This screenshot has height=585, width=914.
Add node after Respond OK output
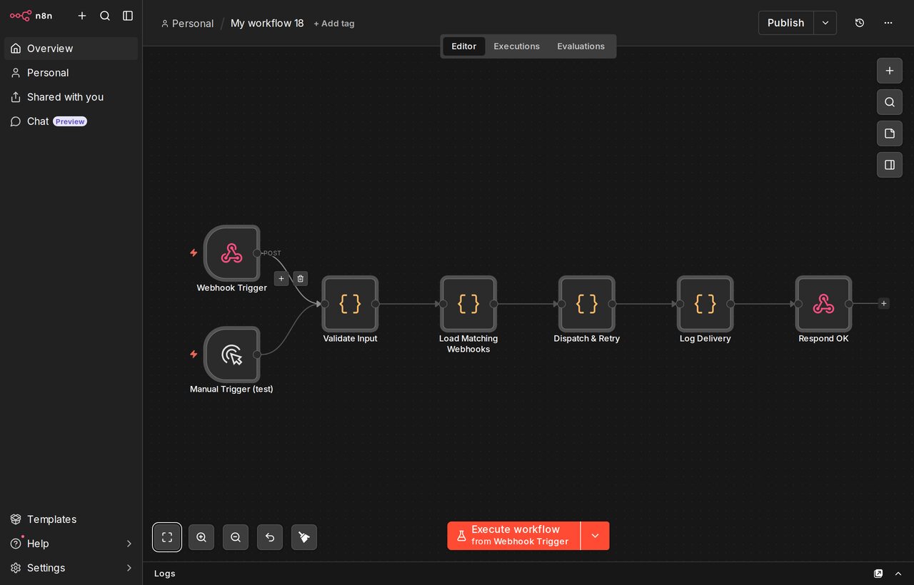click(883, 303)
